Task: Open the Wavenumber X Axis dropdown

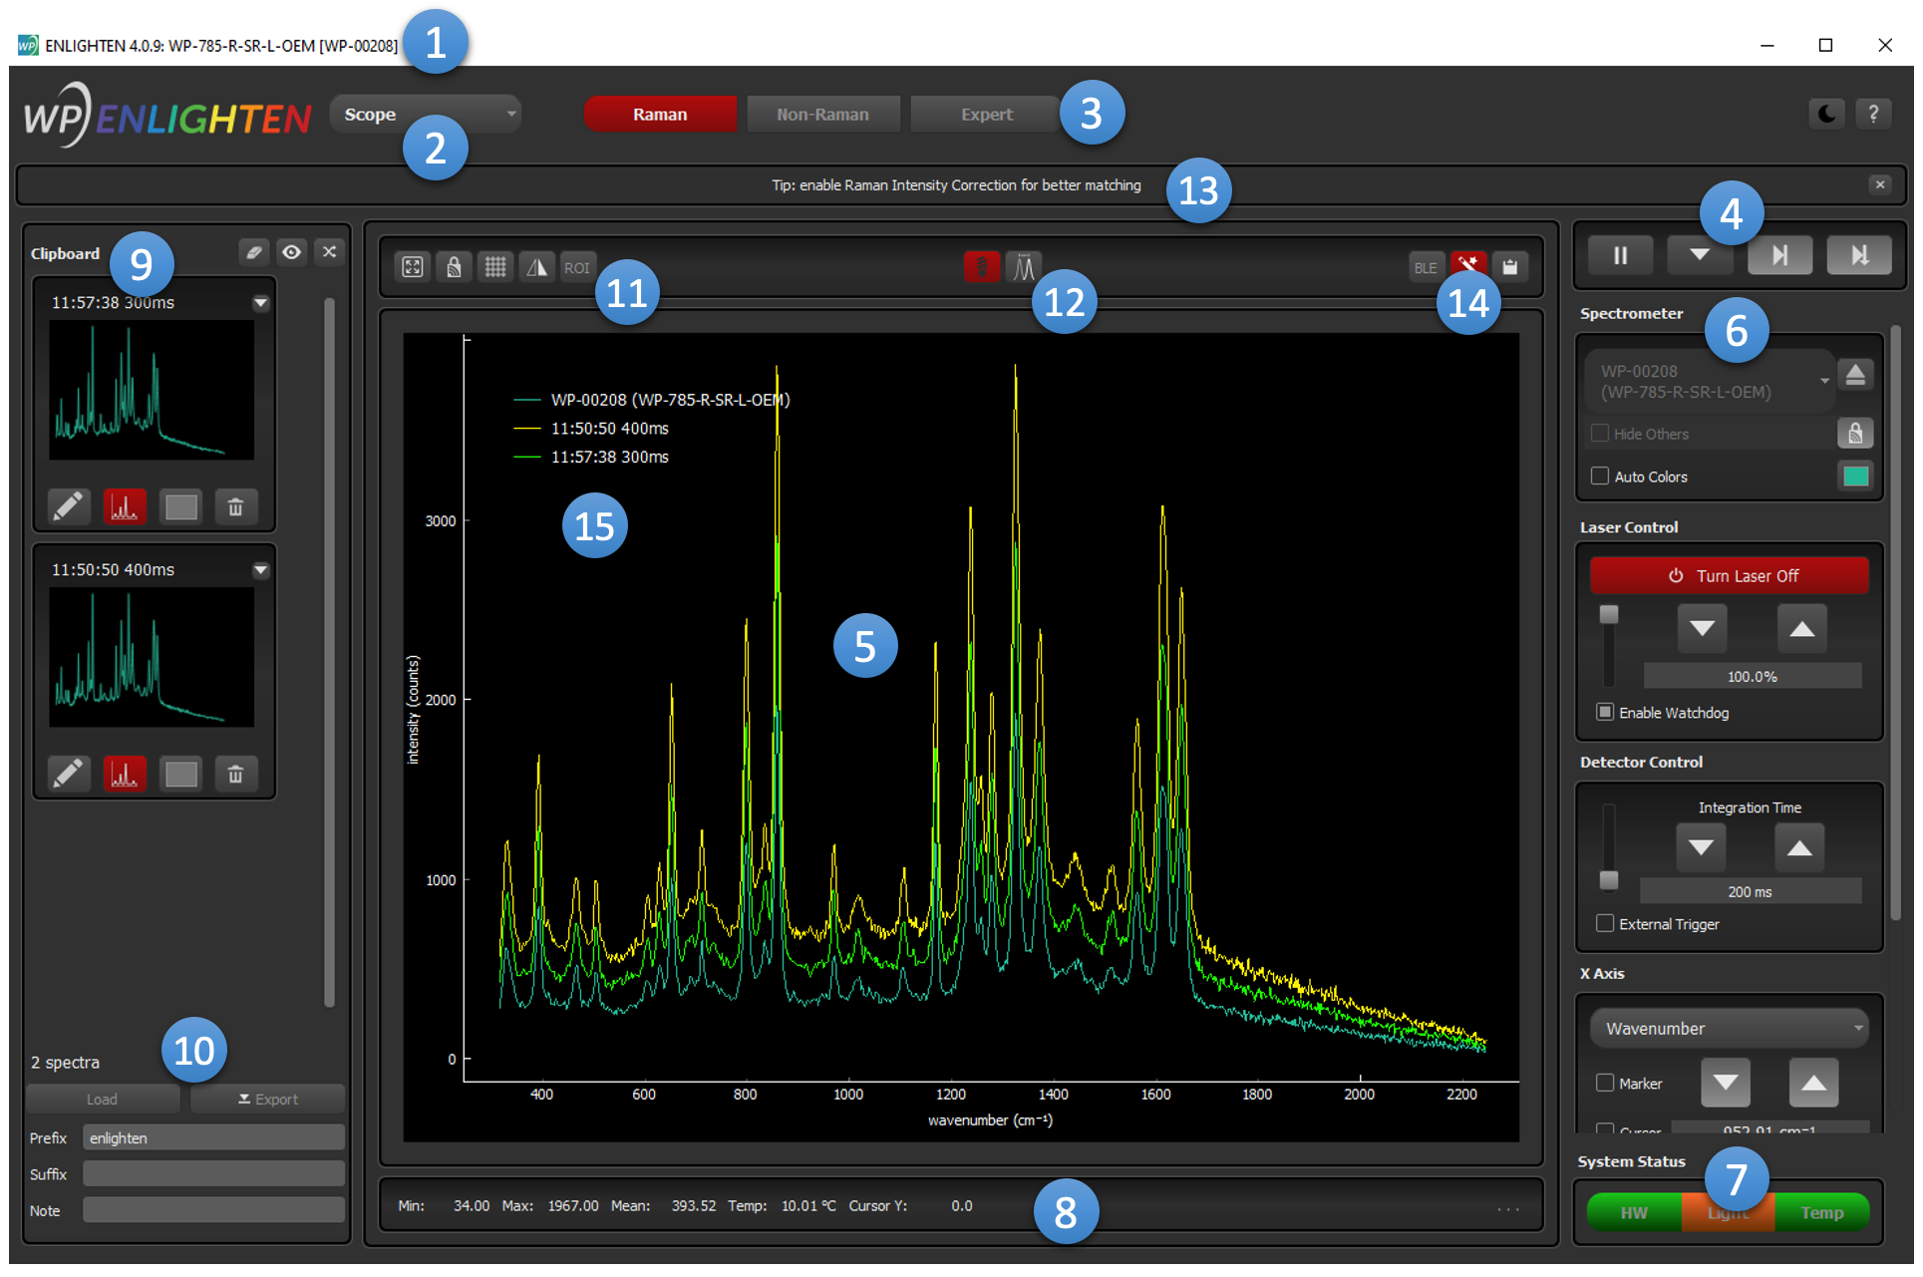Action: point(1729,1029)
